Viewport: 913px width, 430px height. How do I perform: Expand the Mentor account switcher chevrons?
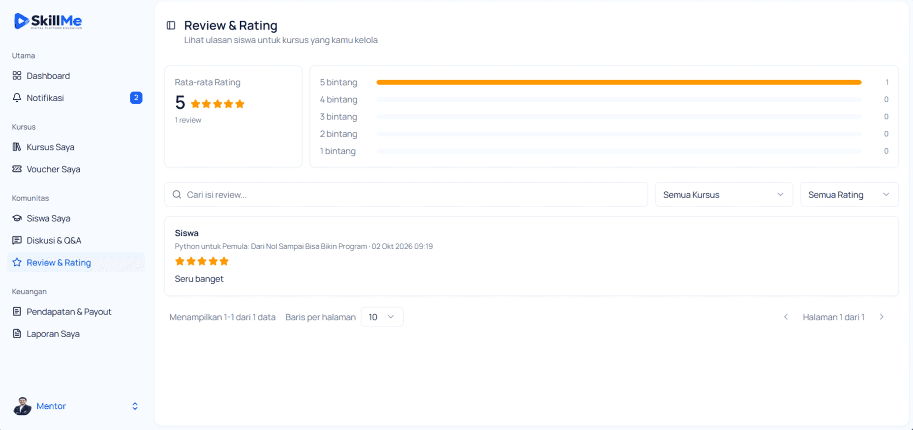click(x=135, y=406)
